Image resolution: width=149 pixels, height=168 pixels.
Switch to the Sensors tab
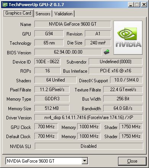43,14
